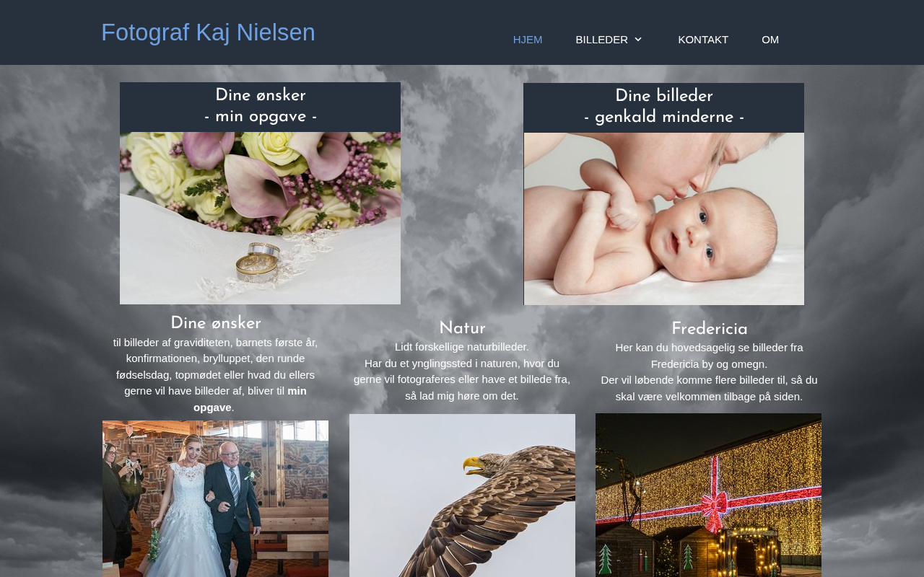Open the OM page
Viewport: 924px width, 577px height.
click(x=770, y=40)
